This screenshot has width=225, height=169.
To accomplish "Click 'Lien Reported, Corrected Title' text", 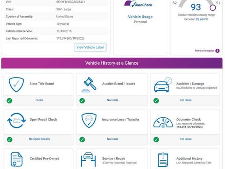I will 194,163.
